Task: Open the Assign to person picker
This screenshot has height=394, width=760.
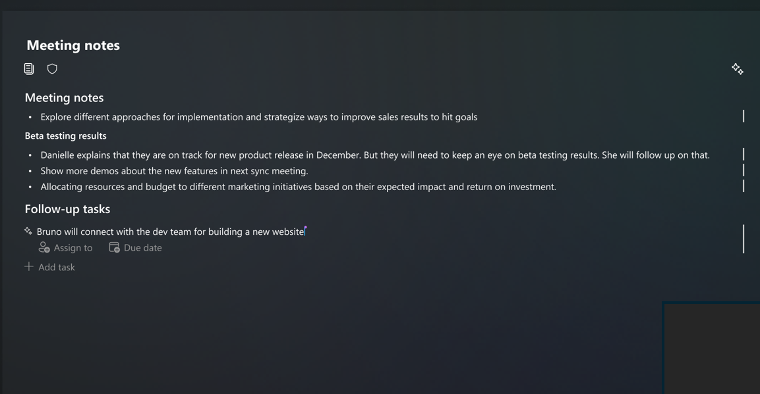Action: click(x=66, y=248)
